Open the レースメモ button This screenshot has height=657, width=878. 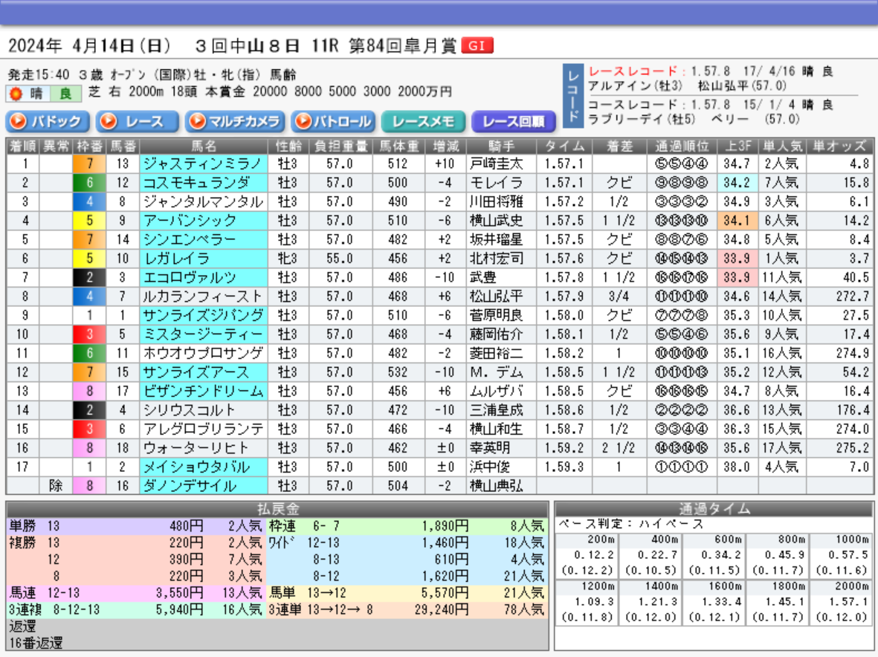click(x=423, y=121)
